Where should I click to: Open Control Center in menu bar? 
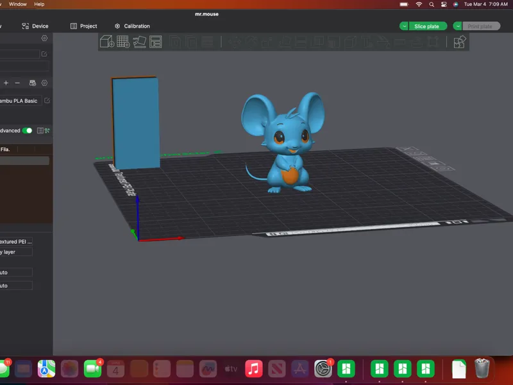coord(444,4)
